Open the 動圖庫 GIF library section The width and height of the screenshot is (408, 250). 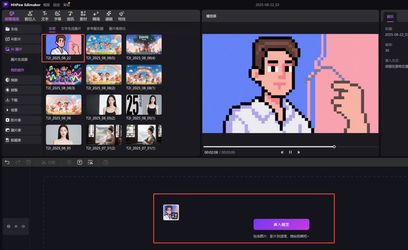pos(23,140)
